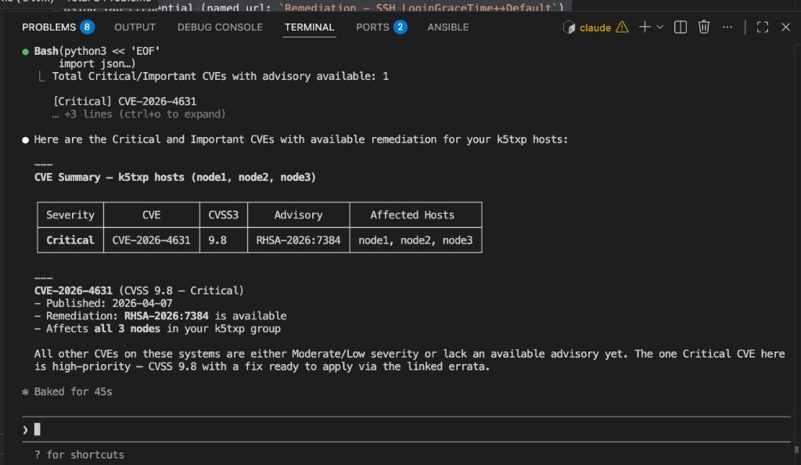Switch to the DEBUG CONSOLE tab

point(220,27)
